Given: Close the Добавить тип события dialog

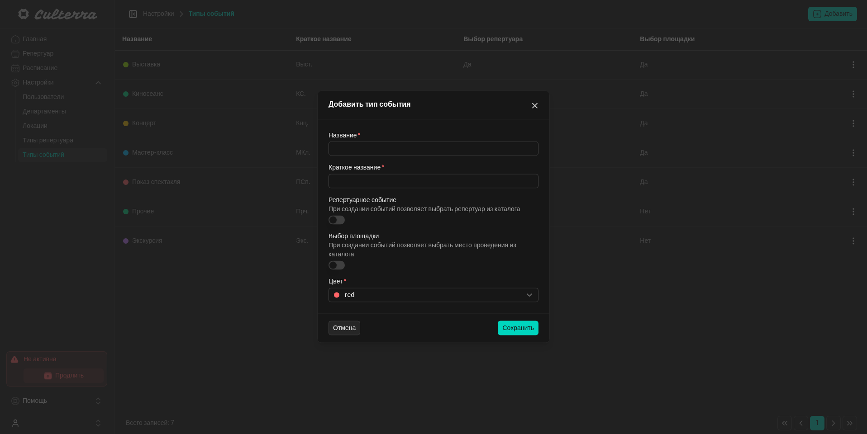Looking at the screenshot, I should pos(534,106).
